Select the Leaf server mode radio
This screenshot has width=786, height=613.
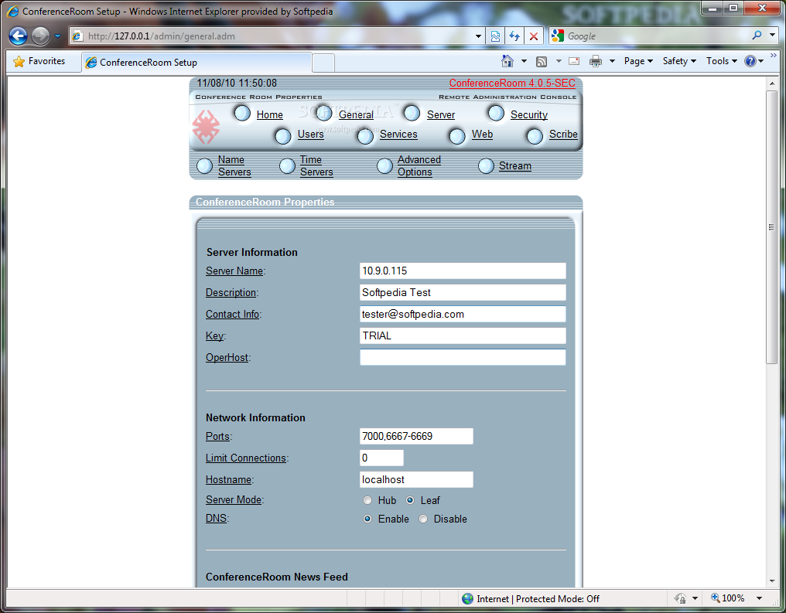coord(410,500)
